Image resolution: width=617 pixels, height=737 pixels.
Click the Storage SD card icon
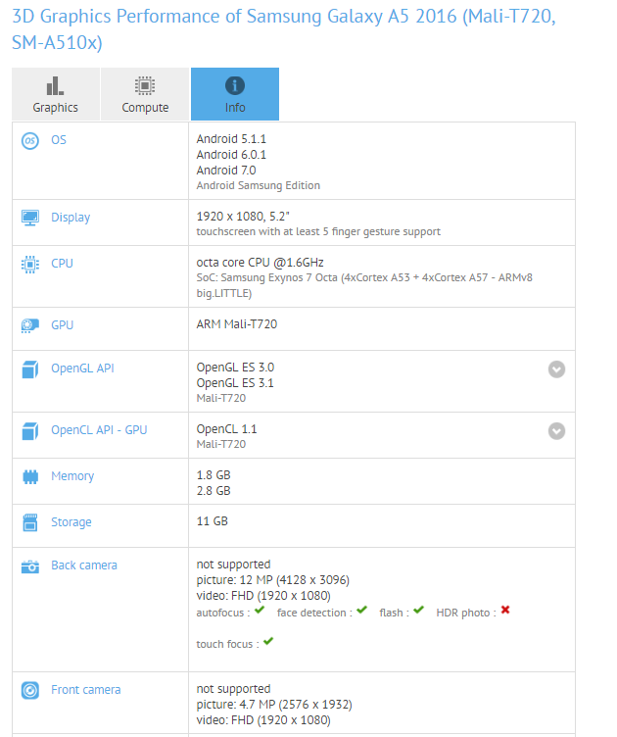[30, 522]
